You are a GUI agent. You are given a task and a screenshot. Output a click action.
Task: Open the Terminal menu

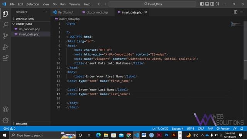[x=74, y=4]
